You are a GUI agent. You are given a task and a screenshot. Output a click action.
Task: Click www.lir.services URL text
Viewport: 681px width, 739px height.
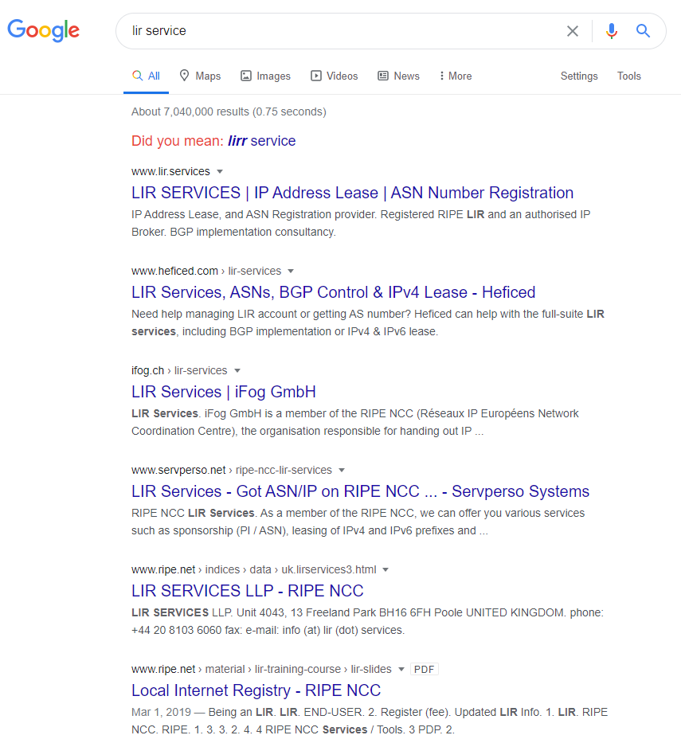[x=170, y=171]
